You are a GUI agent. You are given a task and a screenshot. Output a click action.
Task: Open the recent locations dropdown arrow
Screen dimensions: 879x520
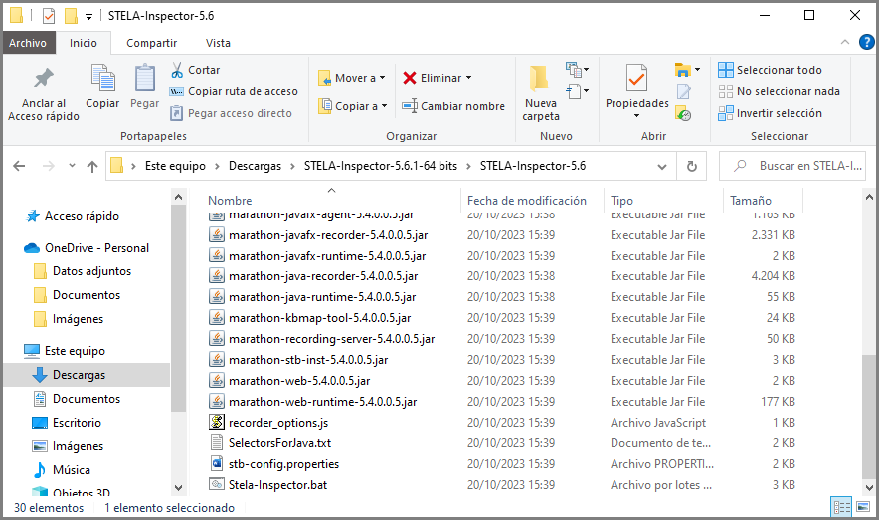[72, 166]
